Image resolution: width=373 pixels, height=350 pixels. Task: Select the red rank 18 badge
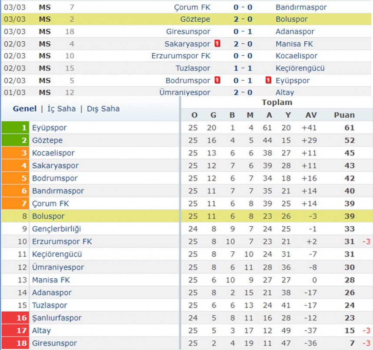[x=15, y=343]
